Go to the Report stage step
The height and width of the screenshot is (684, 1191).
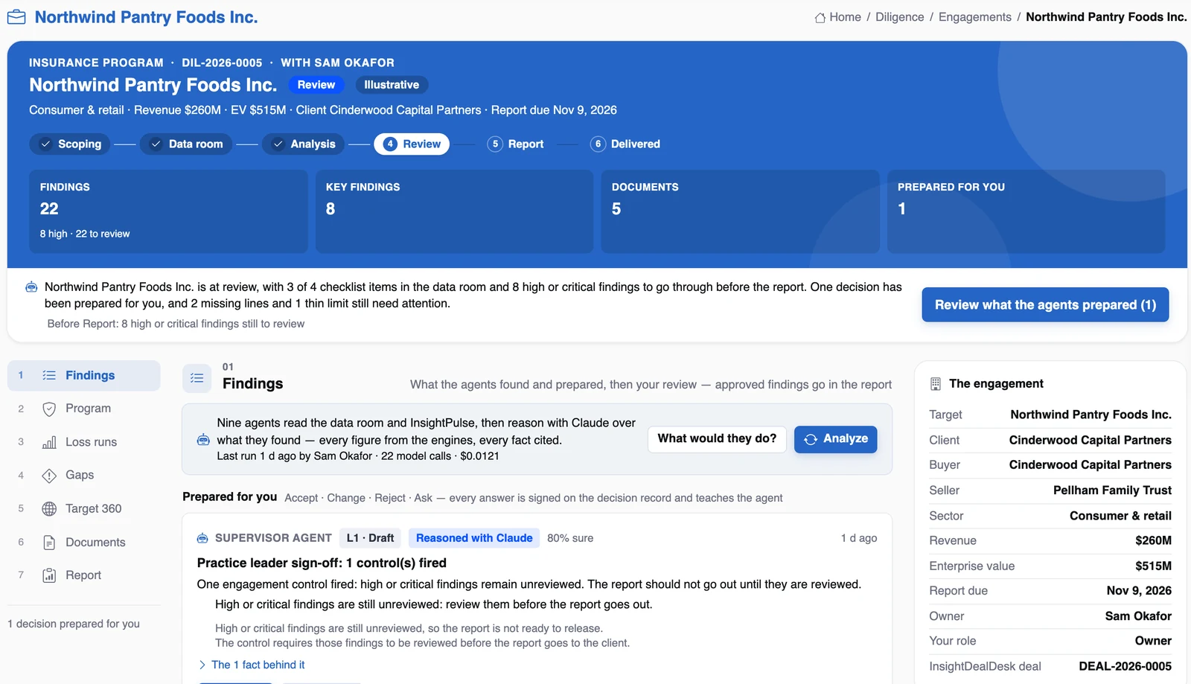(x=516, y=144)
